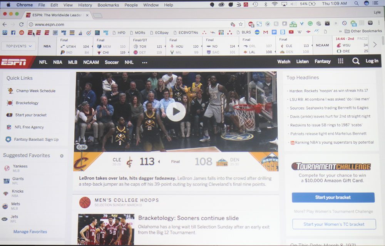
Task: Select MLB in the ESPN navigation
Action: [x=73, y=62]
